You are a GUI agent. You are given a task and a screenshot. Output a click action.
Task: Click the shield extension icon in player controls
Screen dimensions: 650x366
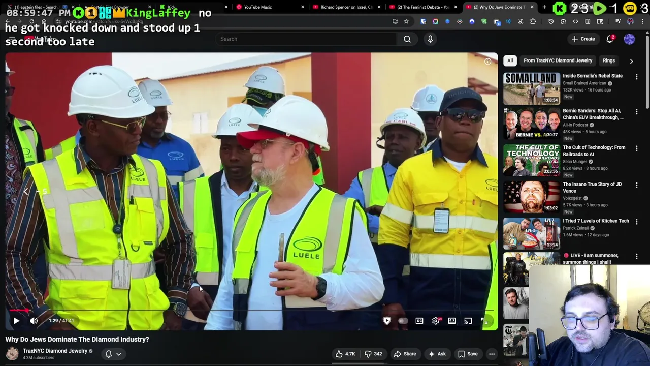coord(387,321)
